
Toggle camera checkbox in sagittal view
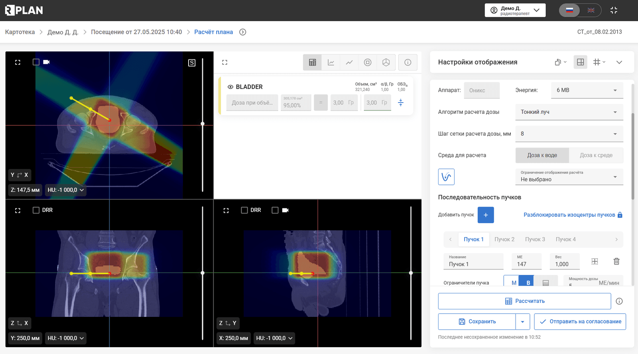pyautogui.click(x=275, y=210)
